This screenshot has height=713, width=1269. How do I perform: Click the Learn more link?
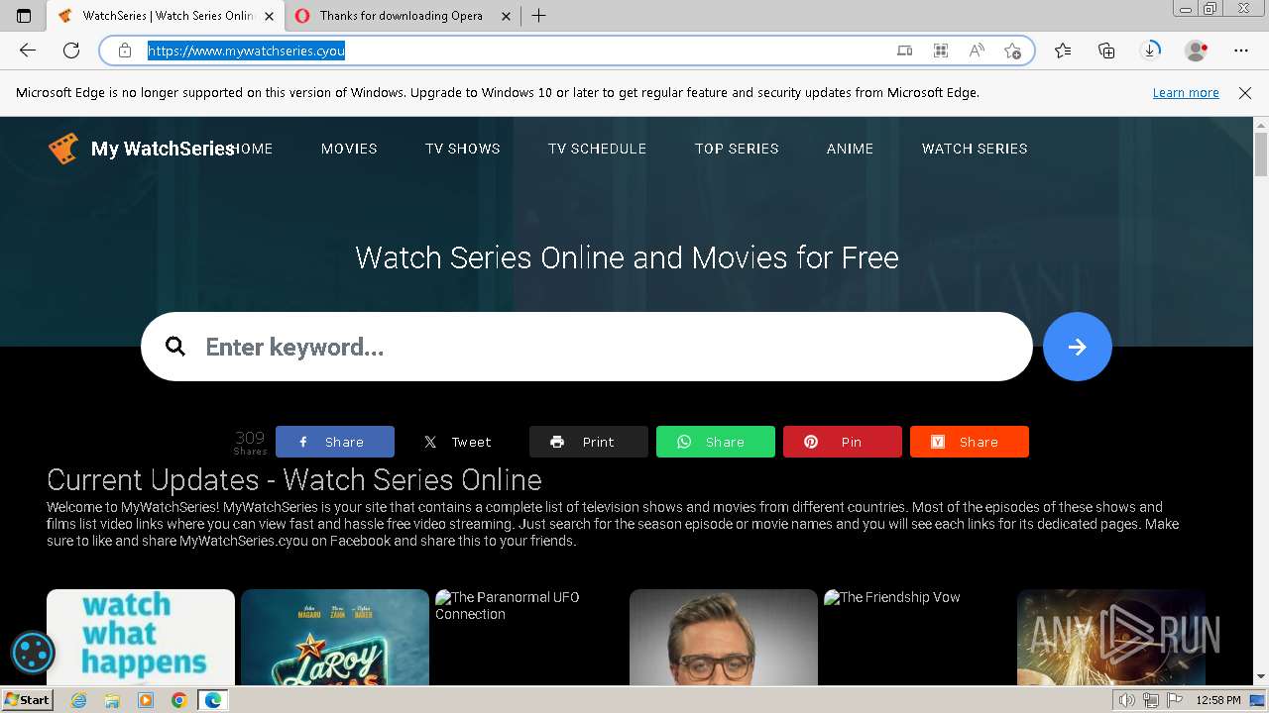coord(1186,93)
